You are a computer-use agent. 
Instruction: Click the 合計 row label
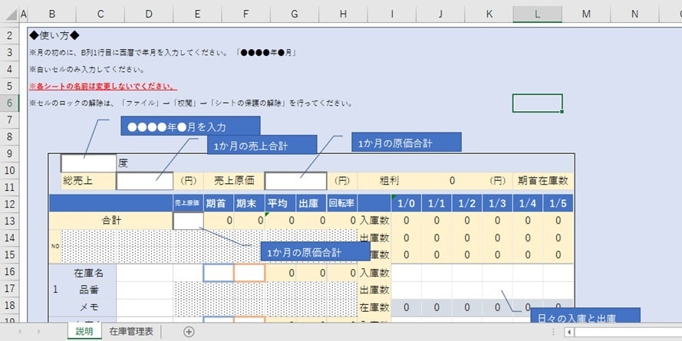(111, 221)
